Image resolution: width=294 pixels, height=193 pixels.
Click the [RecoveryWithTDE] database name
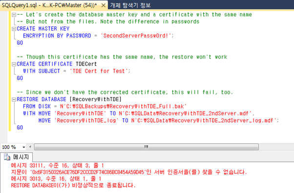tap(96, 99)
